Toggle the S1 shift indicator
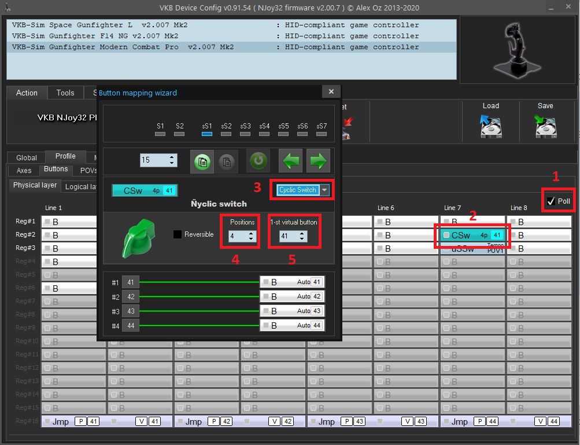 pos(160,134)
